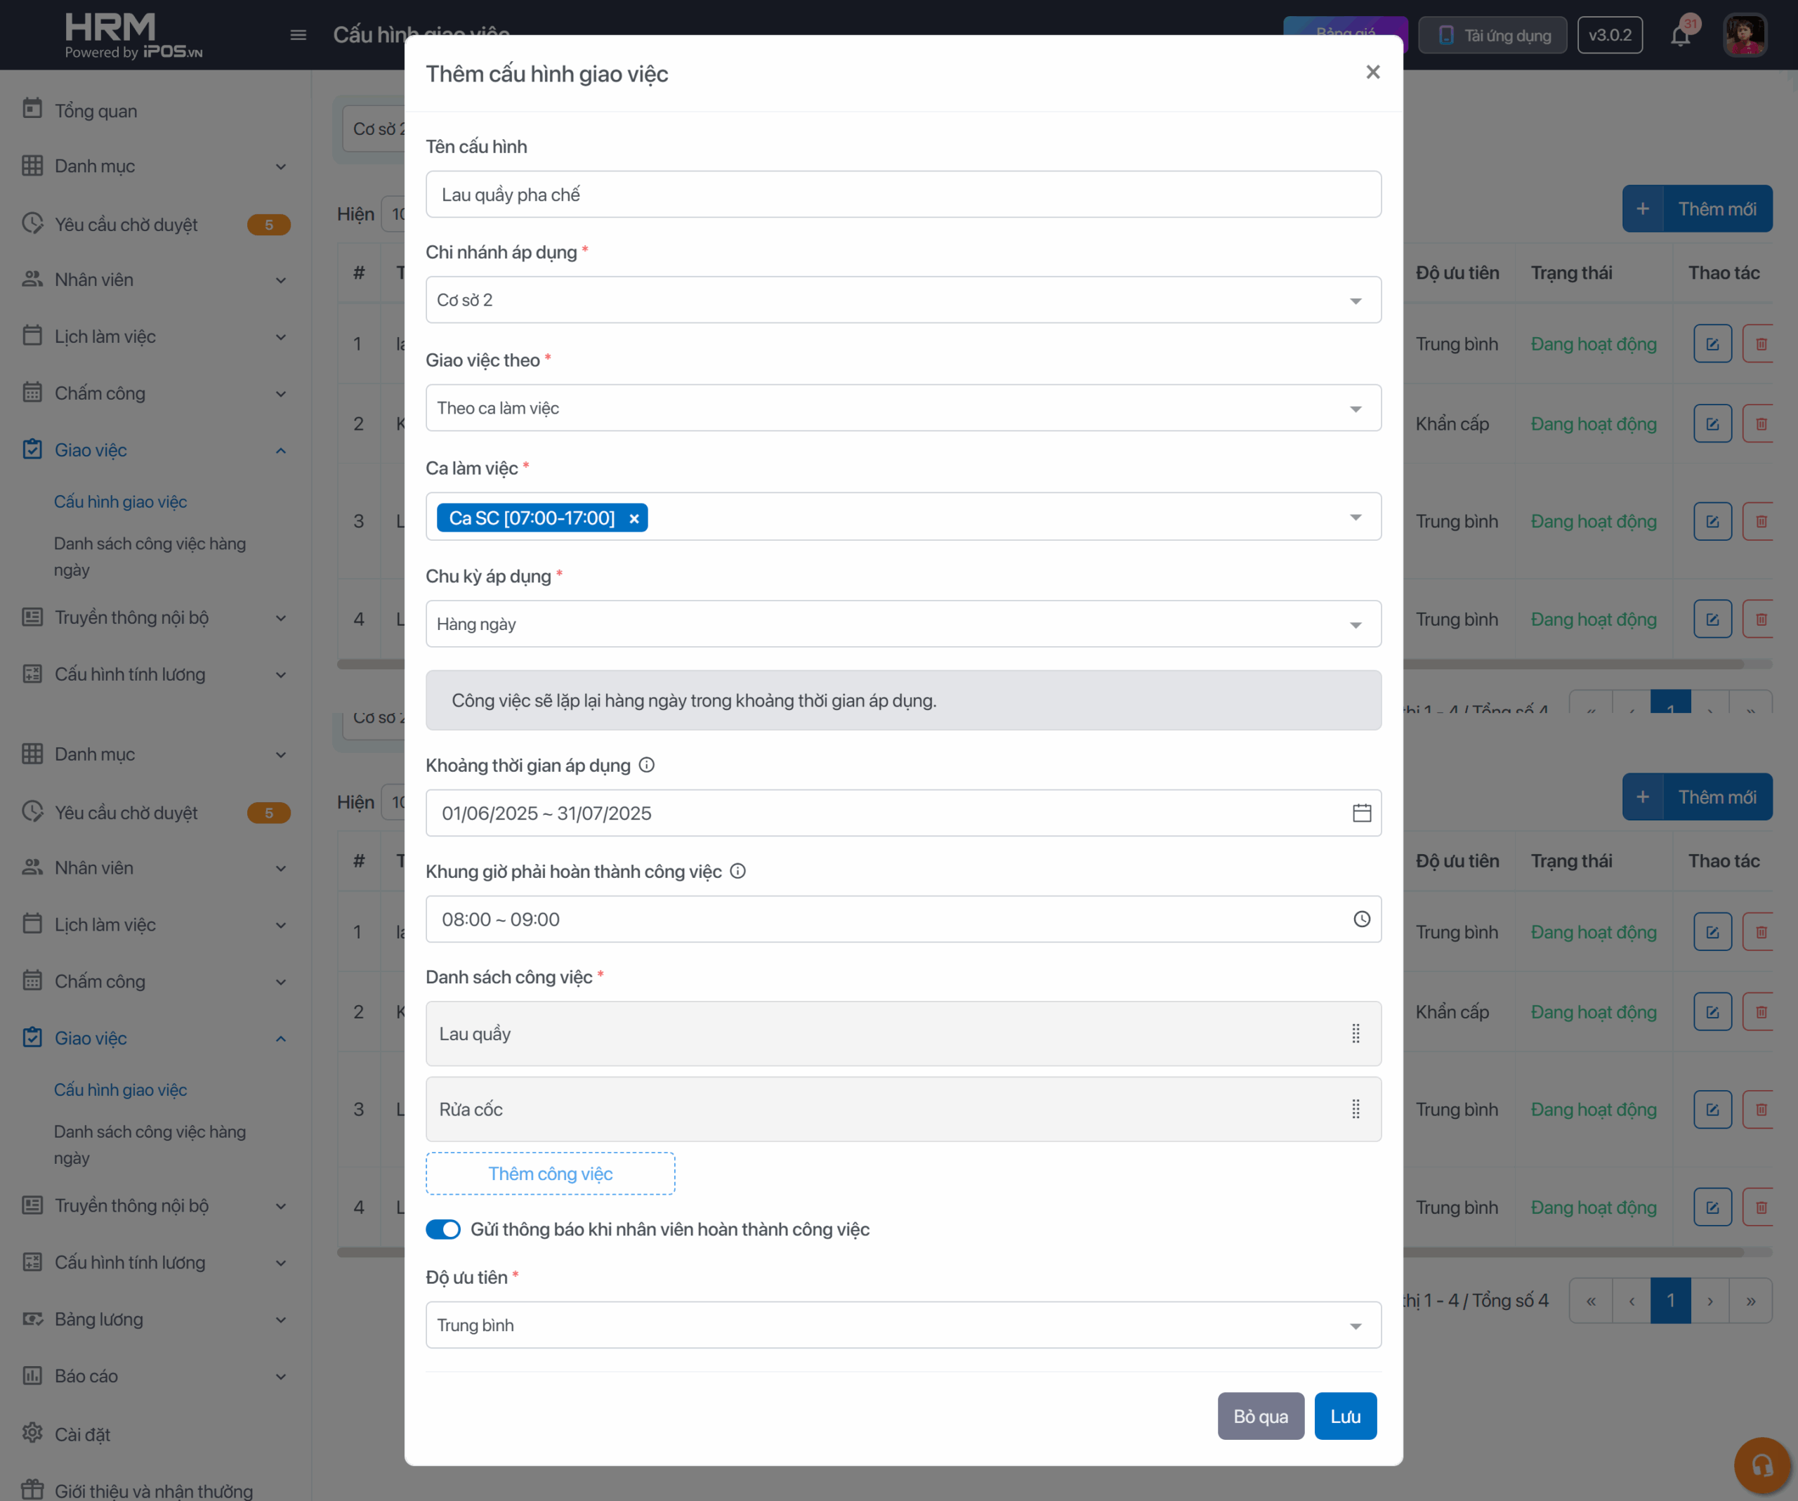
Task: Open the Độ ưu tiên priority dropdown
Action: 903,1325
